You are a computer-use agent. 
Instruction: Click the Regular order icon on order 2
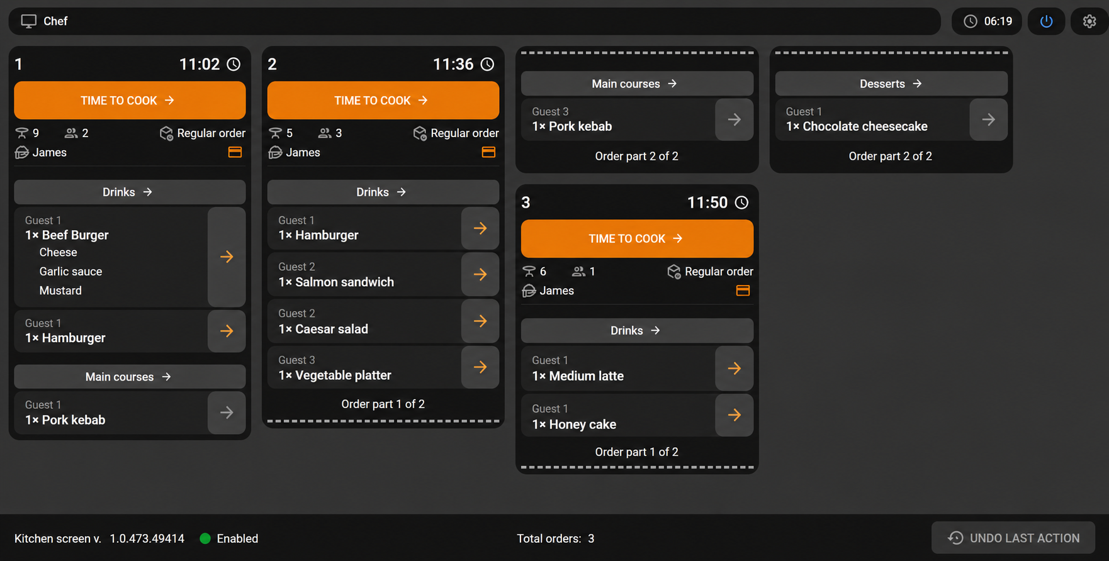420,133
